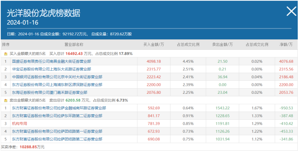Screen dimensions: 299x152
Task: Click the folder icon beside 卖出金额最大的前5名
Action: point(6,100)
